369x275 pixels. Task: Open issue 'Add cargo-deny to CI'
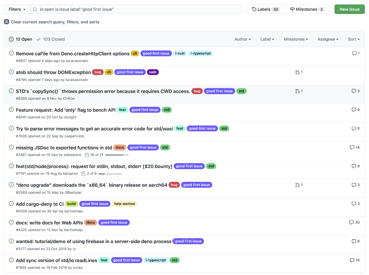point(40,204)
